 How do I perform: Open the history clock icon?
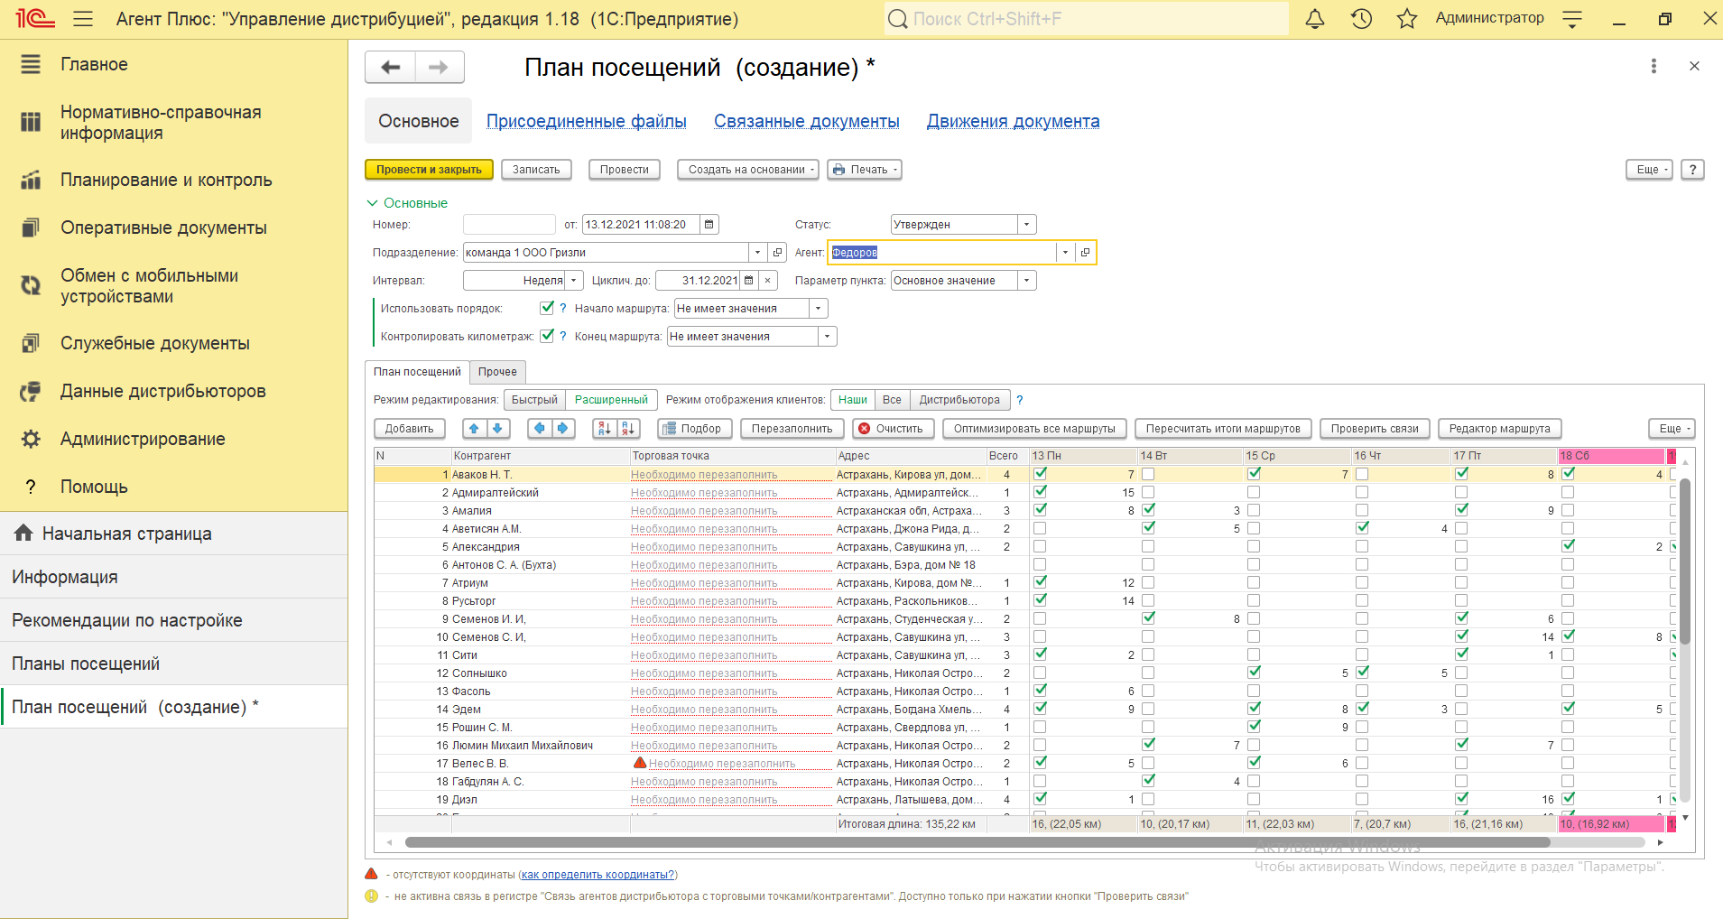(1361, 19)
